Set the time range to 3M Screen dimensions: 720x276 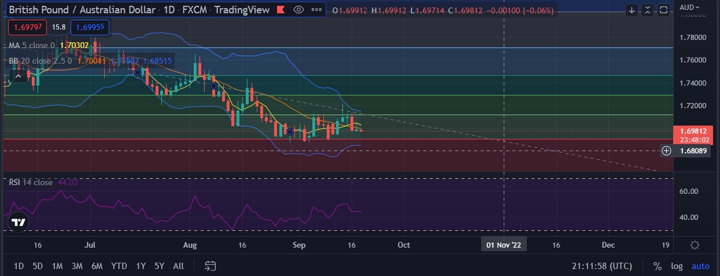coord(77,266)
